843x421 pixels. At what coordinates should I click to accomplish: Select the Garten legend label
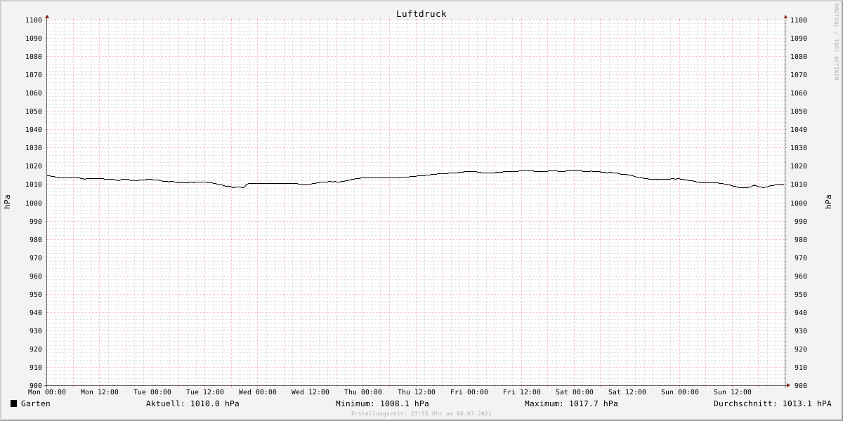(36, 403)
